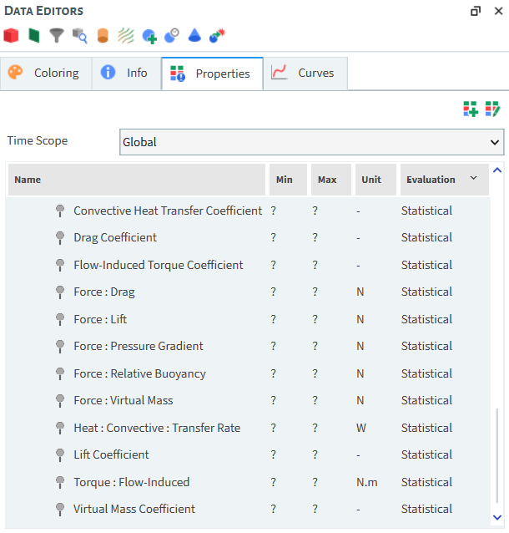Click the orange cylinder icon
This screenshot has width=509, height=533.
point(103,36)
